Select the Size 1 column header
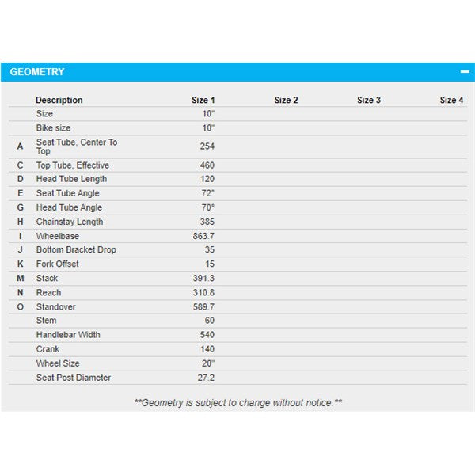 pyautogui.click(x=203, y=101)
